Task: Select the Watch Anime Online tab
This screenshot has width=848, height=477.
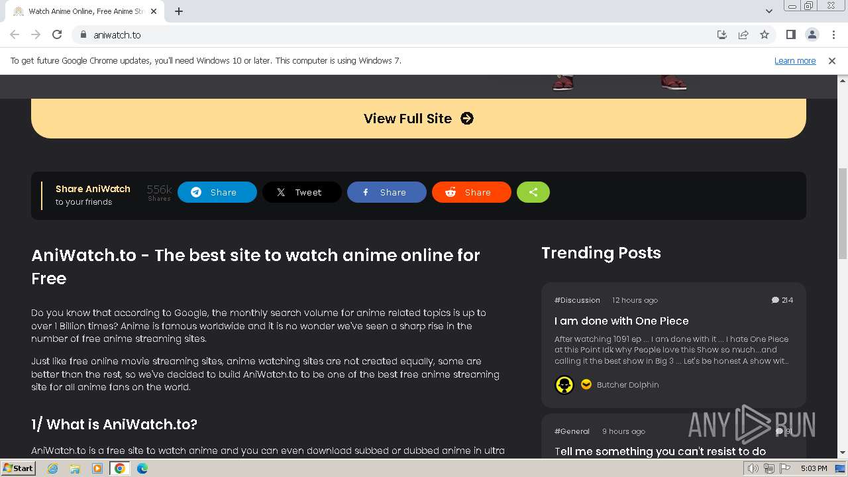Action: coord(85,11)
